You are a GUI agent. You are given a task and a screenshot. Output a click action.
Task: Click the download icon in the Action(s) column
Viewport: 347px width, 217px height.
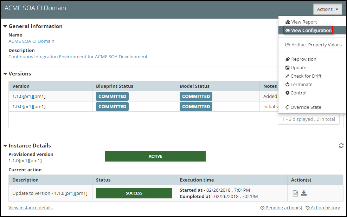tap(304, 193)
